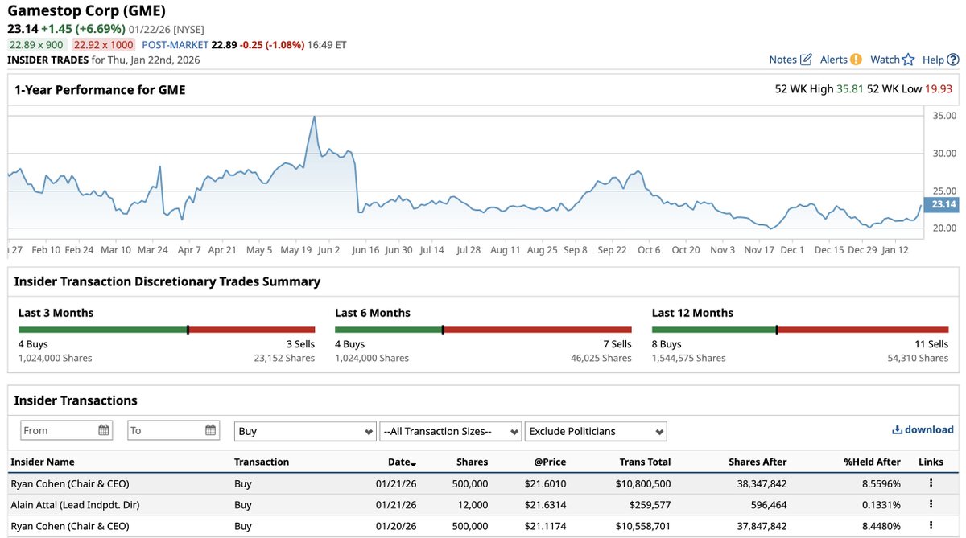966x538 pixels.
Task: Open the To date calendar icon
Action: tap(211, 430)
